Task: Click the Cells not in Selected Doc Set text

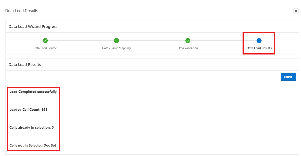Action: tap(33, 145)
